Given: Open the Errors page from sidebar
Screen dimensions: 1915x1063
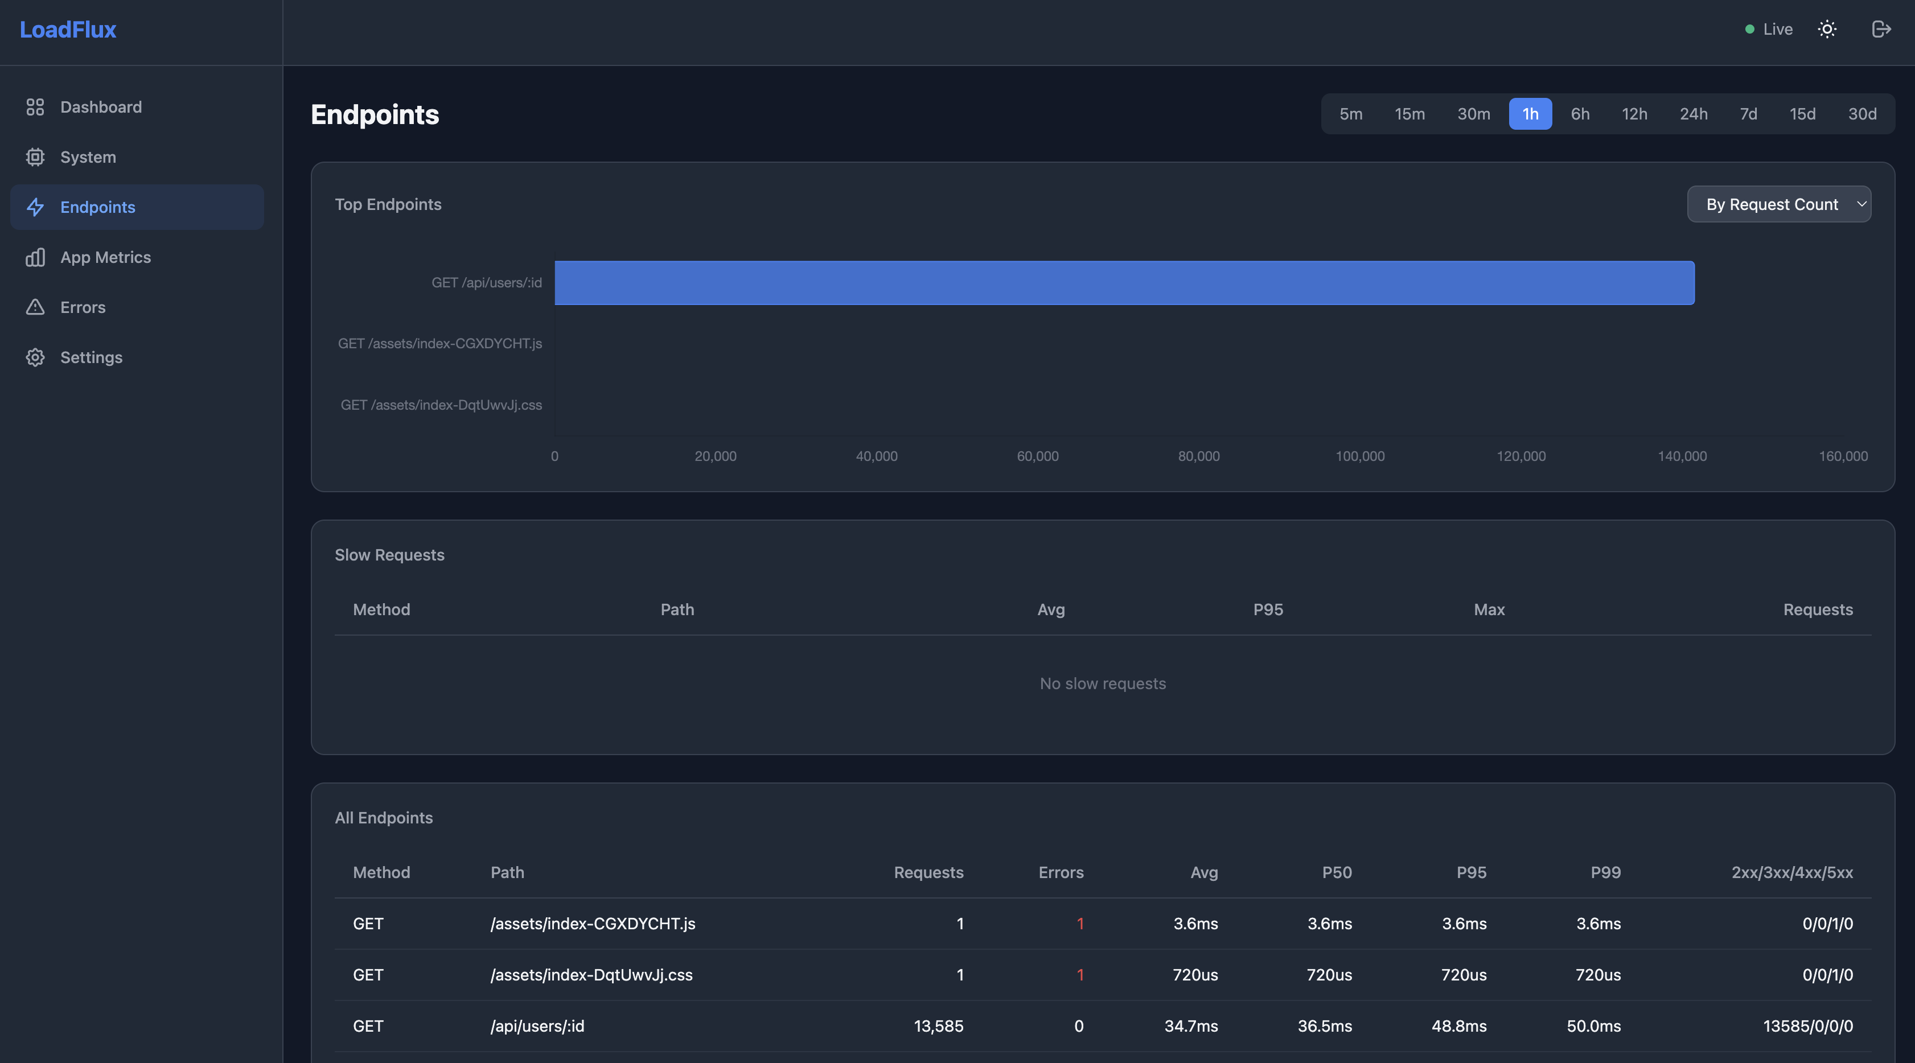Looking at the screenshot, I should coord(83,307).
